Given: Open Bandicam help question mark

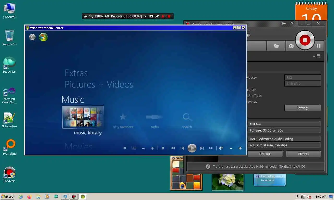Looking at the screenshot, I should pos(292,23).
